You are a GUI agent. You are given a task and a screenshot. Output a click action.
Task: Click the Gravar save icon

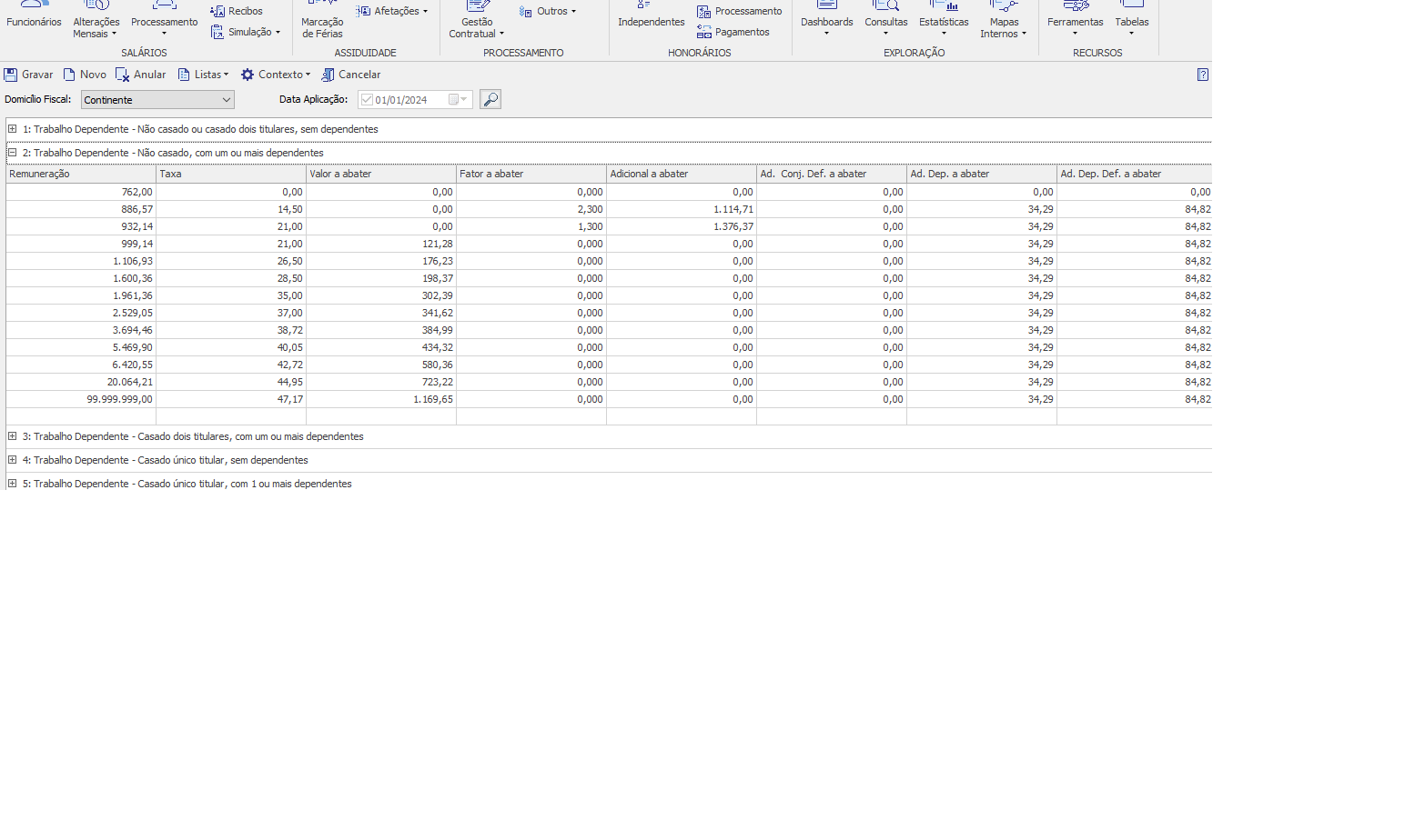11,75
